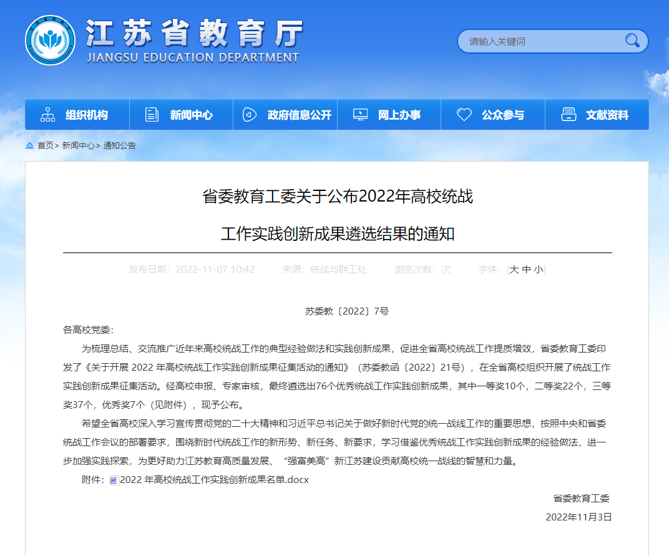
Task: Set font size to 小
Action: [x=539, y=270]
